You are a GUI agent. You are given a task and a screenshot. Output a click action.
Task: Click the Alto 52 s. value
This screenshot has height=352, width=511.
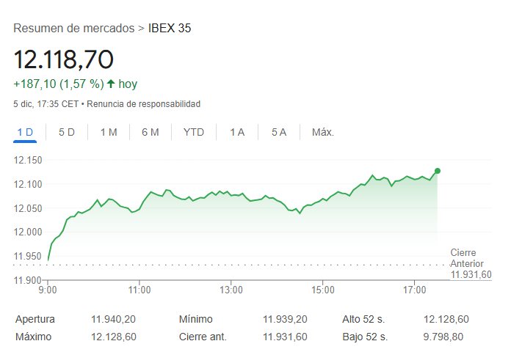coord(446,319)
